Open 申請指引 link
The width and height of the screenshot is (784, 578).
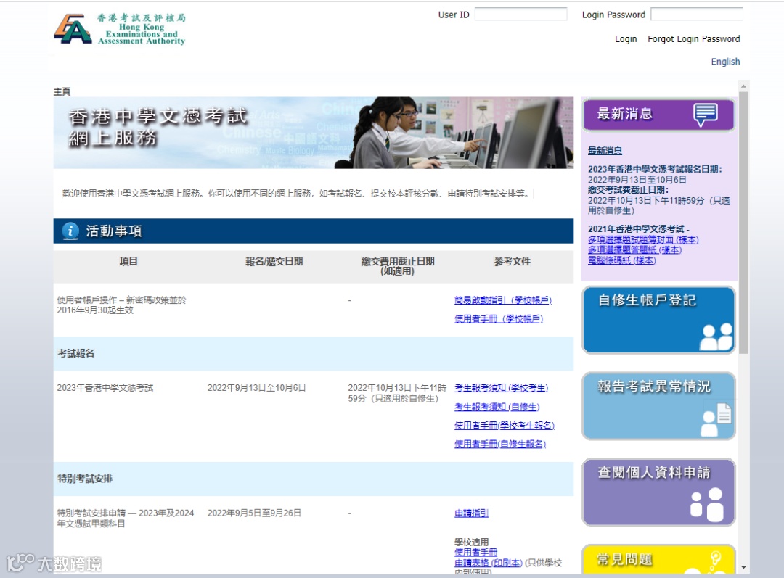[471, 513]
